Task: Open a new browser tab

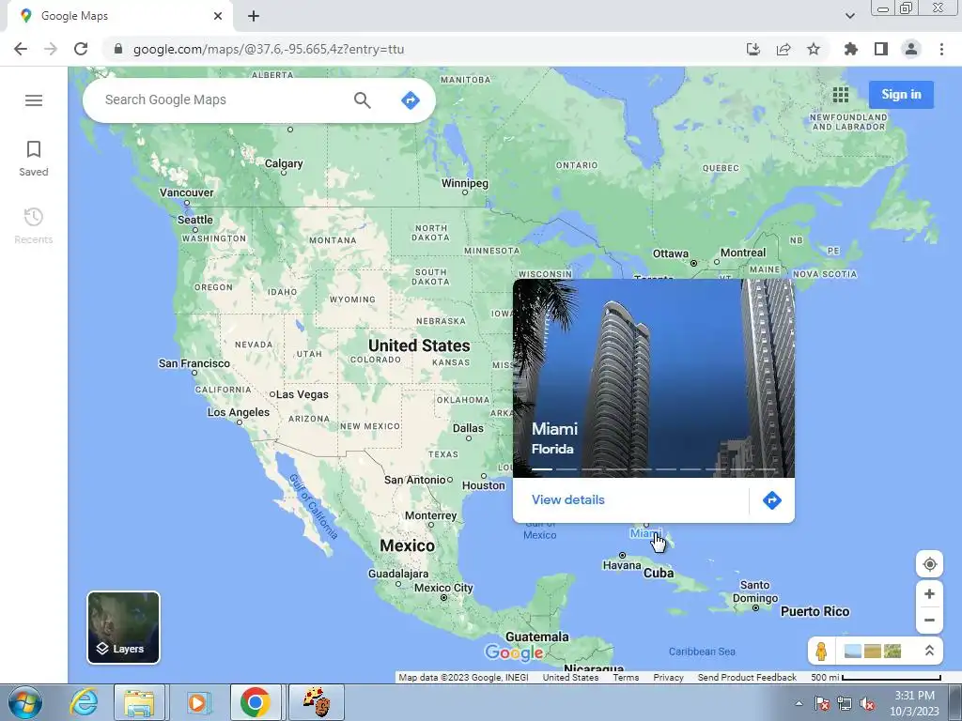Action: 254,16
